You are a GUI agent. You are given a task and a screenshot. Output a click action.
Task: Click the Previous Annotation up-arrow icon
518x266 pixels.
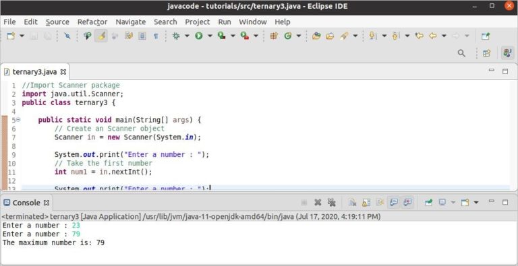[395, 36]
